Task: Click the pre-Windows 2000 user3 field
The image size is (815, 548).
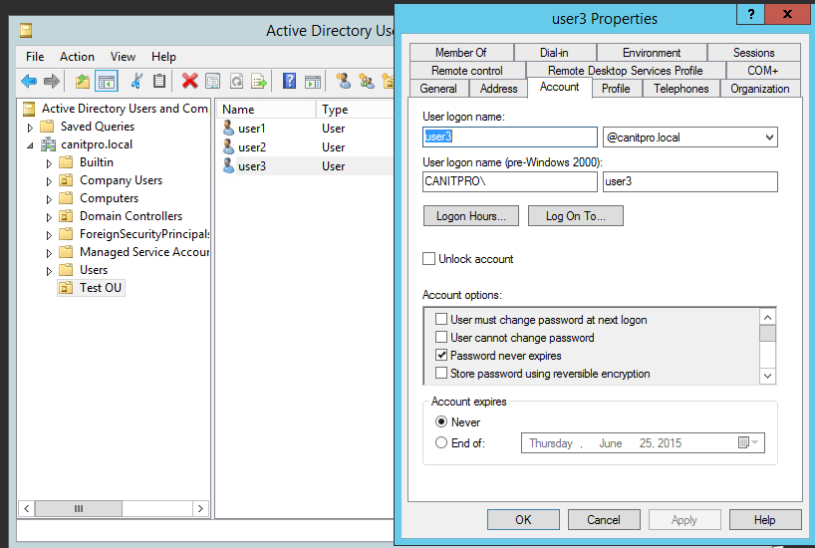Action: [x=690, y=181]
